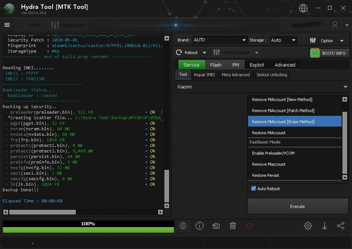Expand the Xiaomi brand selector
The height and width of the screenshot is (249, 352).
(262, 87)
